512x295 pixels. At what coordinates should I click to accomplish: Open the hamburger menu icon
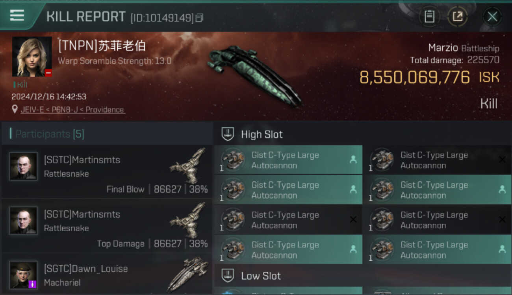[17, 15]
